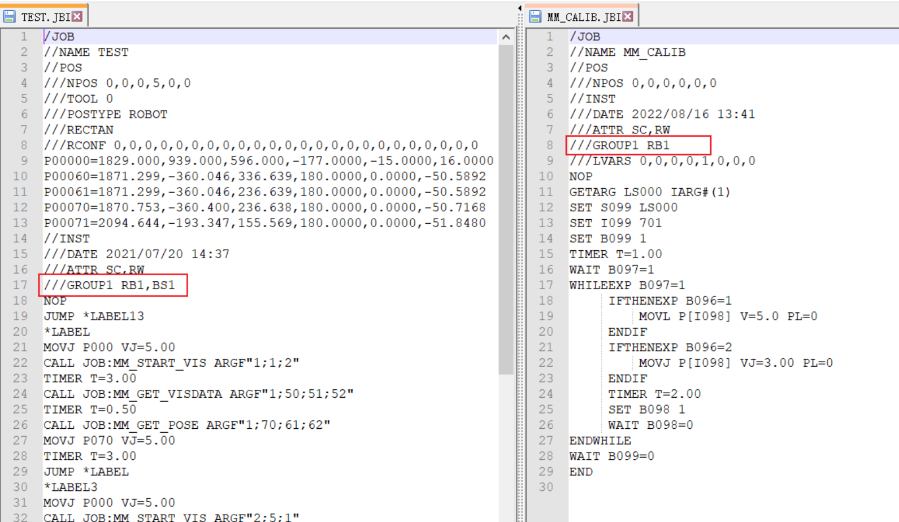Image resolution: width=899 pixels, height=522 pixels.
Task: Close the MM_CALIB.JBI tab
Action: point(628,16)
